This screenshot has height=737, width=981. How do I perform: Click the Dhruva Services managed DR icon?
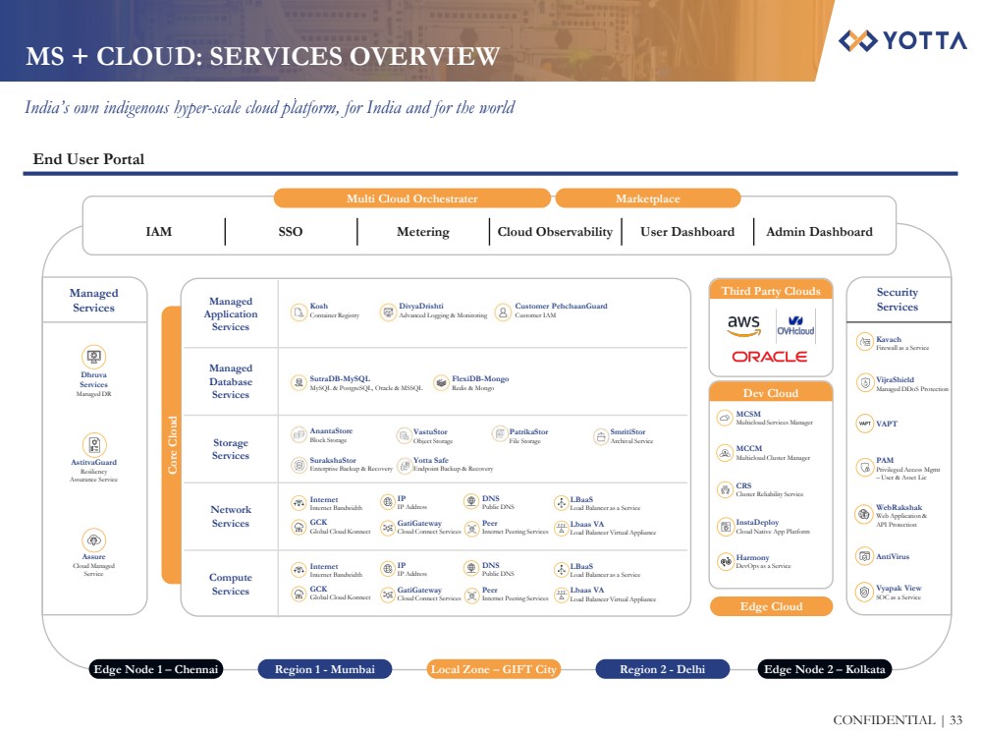94,358
